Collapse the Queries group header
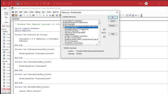This screenshot has width=168, height=94. 6,50
